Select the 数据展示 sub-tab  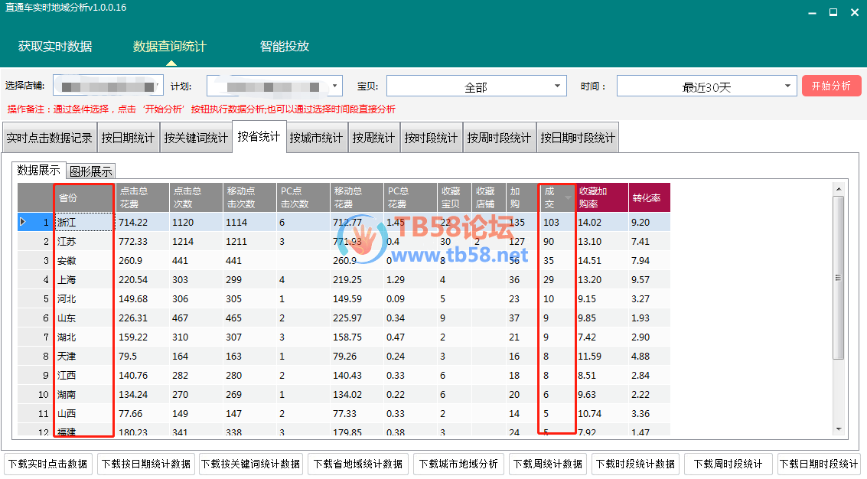click(38, 171)
